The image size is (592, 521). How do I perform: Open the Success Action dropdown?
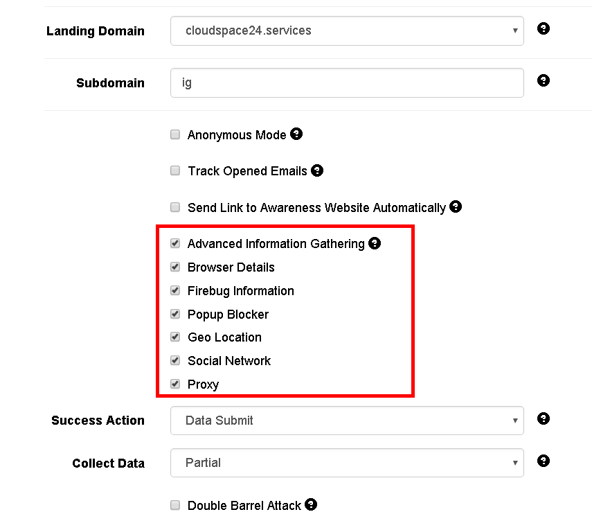click(x=347, y=421)
